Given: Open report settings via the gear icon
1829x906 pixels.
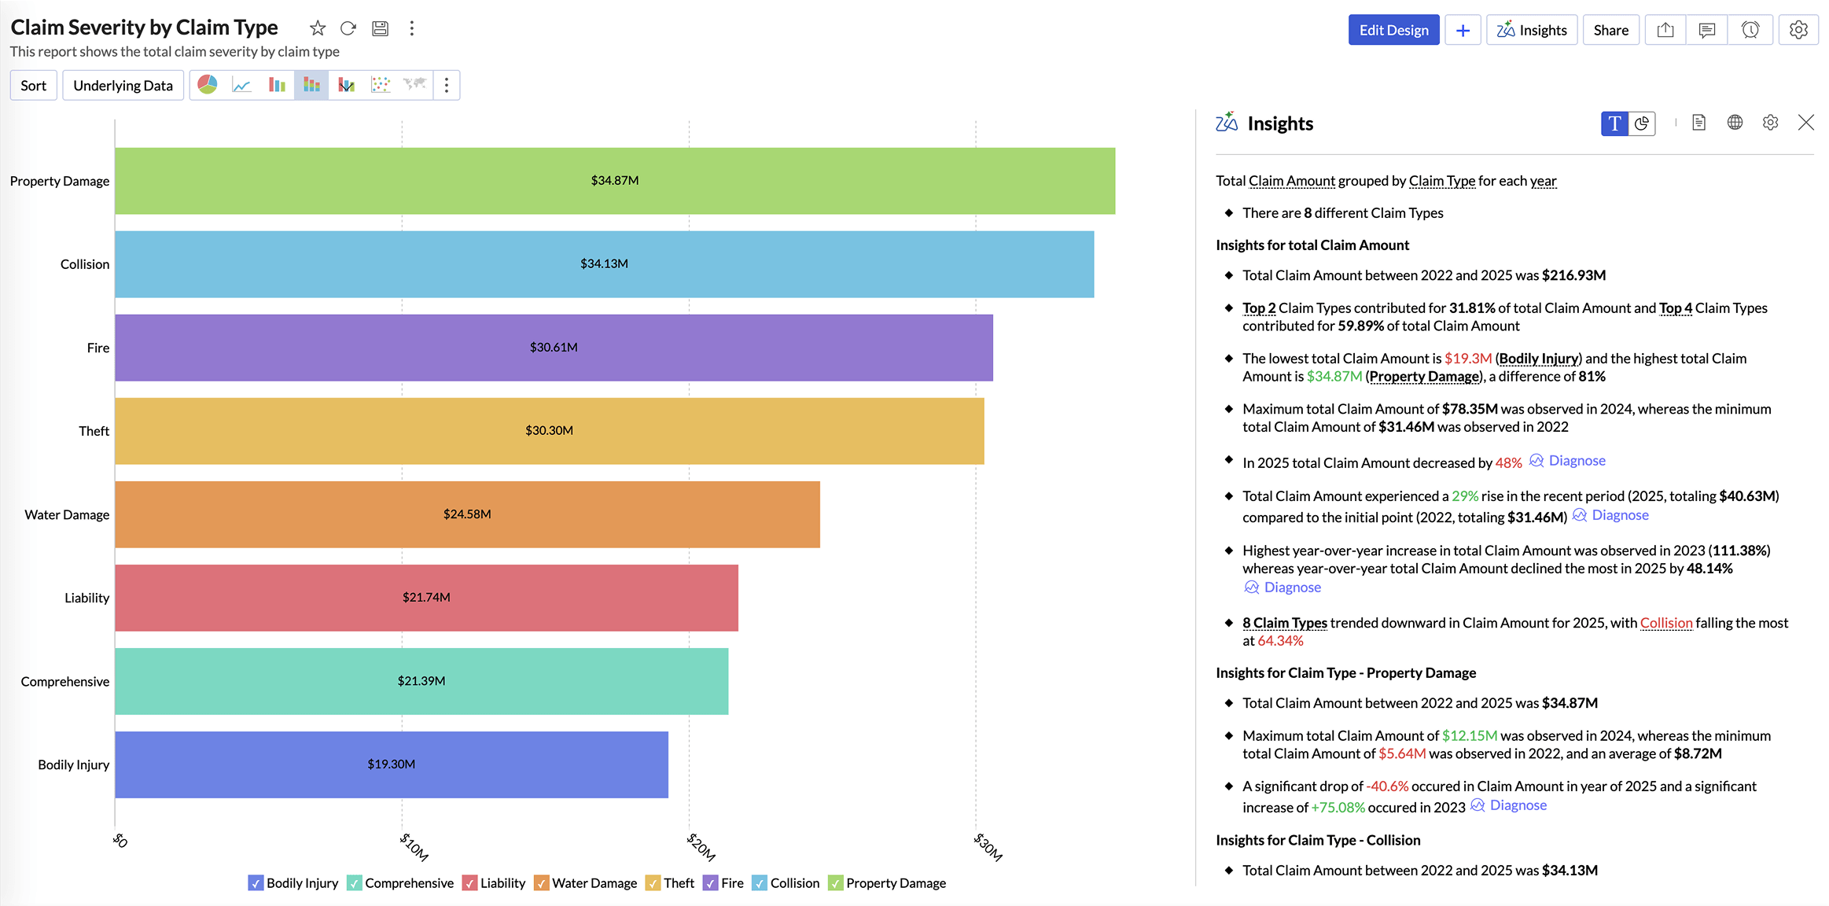Looking at the screenshot, I should pos(1798,29).
